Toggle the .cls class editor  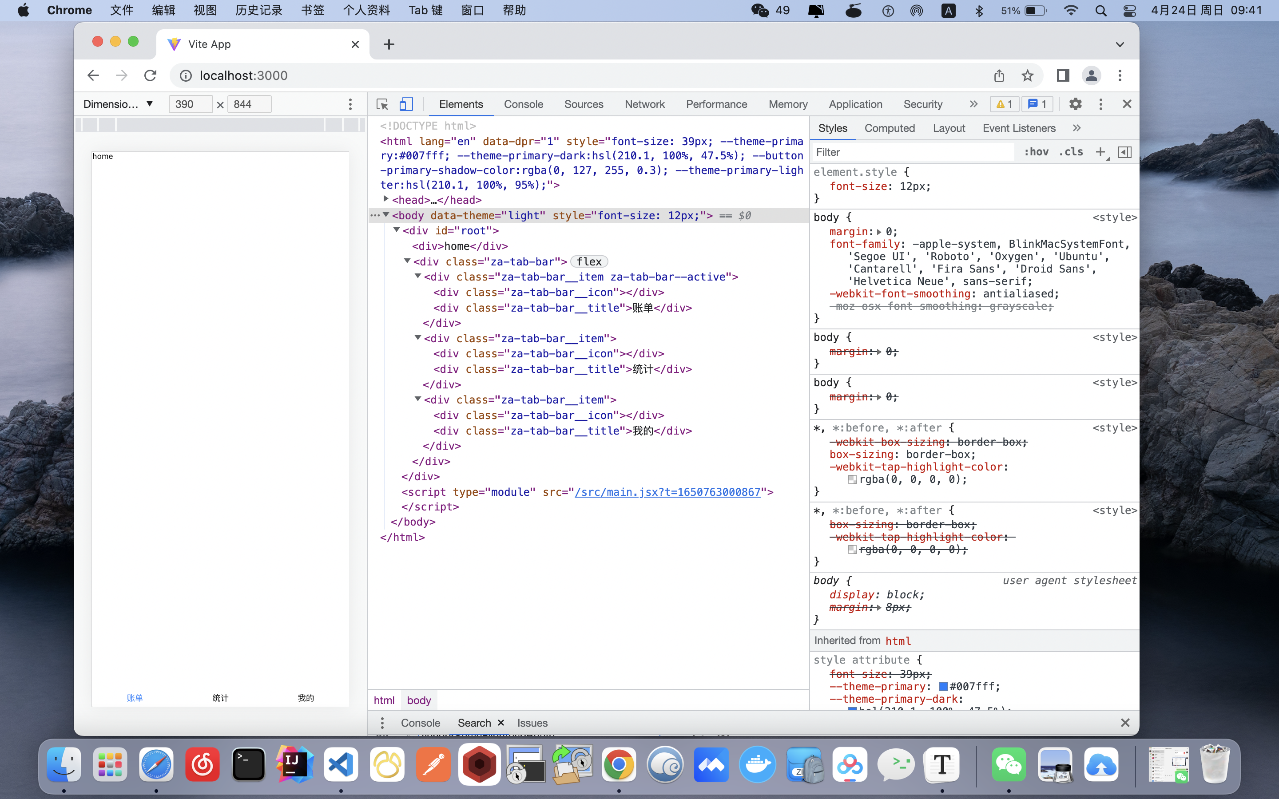[x=1071, y=152]
